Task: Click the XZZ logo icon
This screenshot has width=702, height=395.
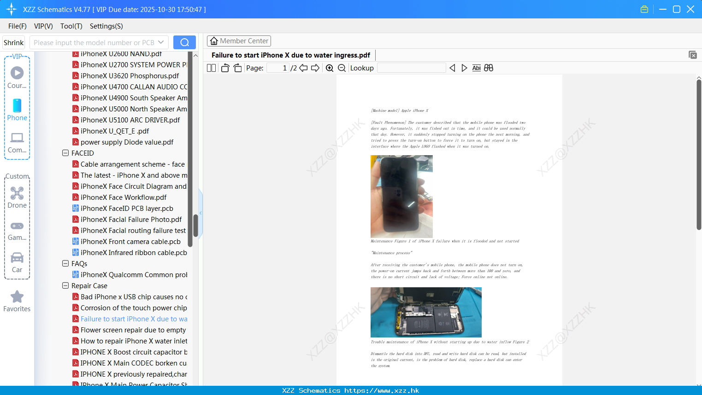Action: coord(12,9)
